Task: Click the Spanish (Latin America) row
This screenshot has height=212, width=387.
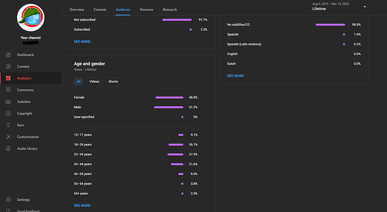Action: tap(294, 44)
